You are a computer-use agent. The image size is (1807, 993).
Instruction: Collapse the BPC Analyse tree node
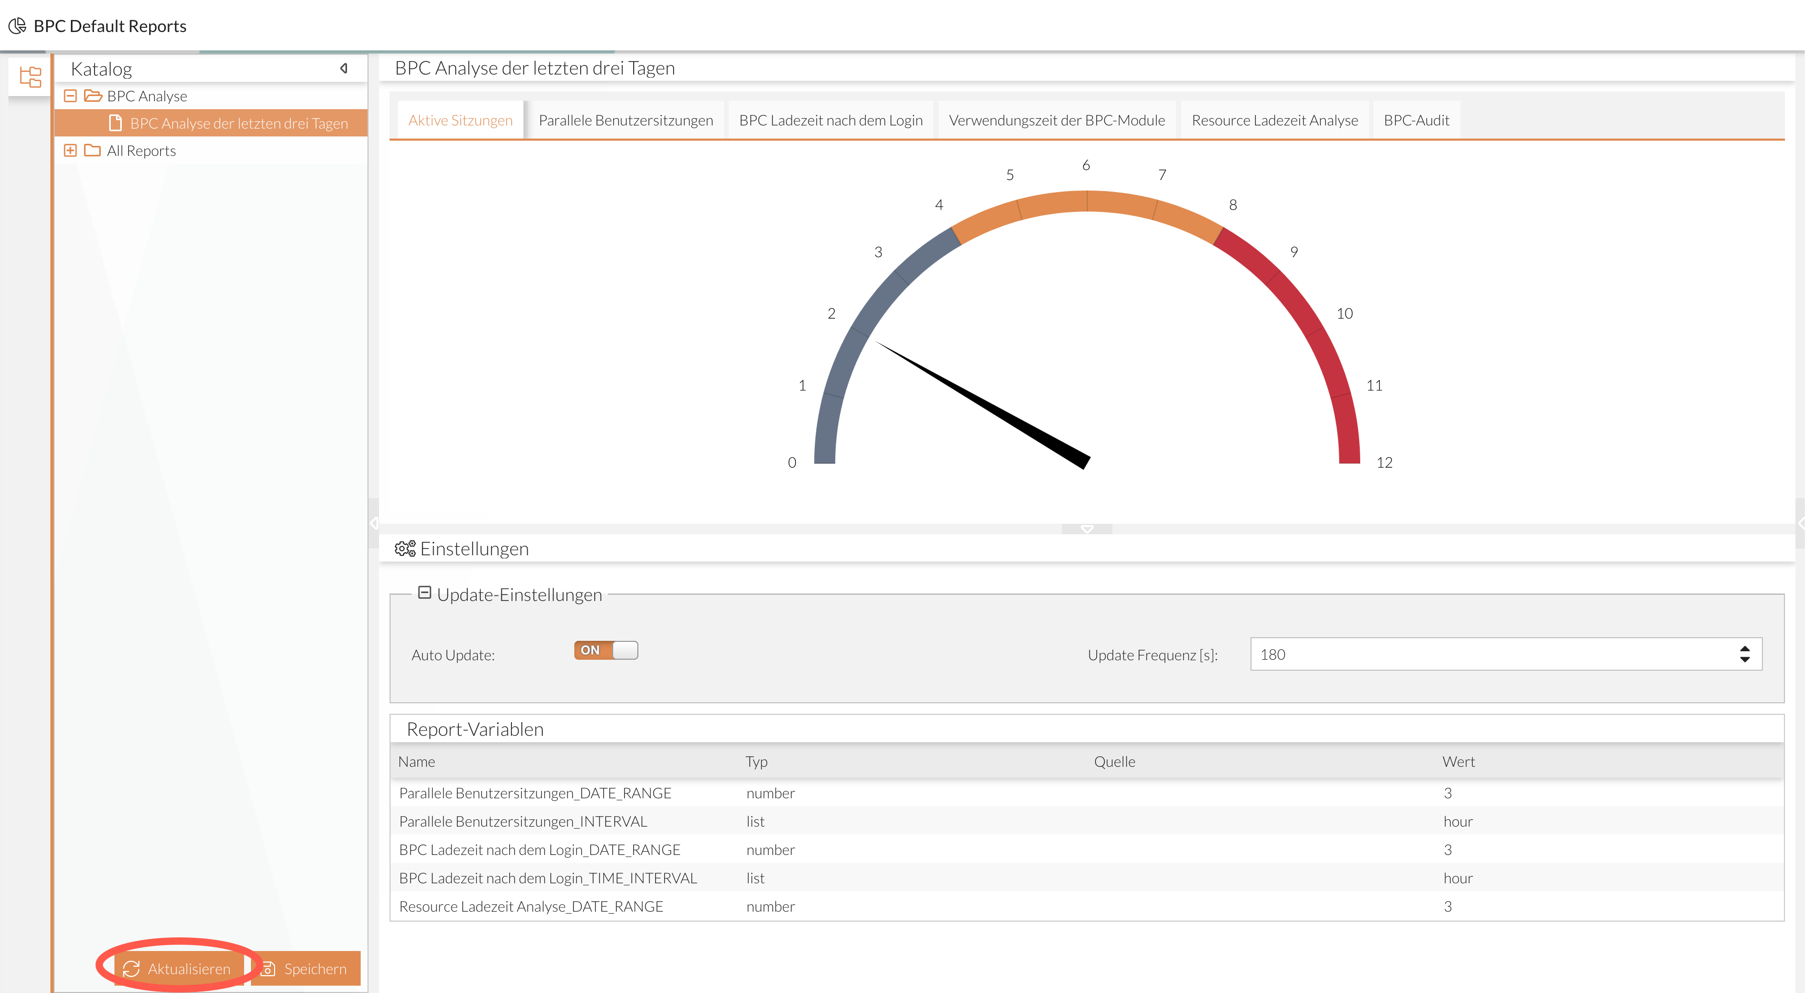[70, 96]
